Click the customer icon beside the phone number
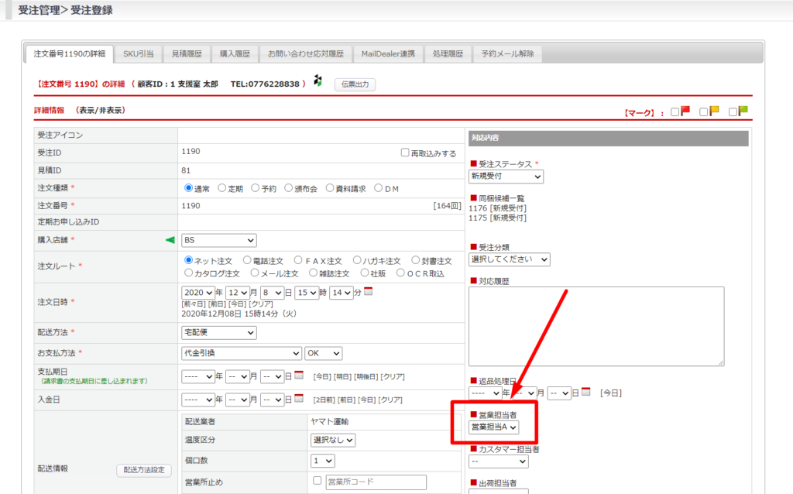The height and width of the screenshot is (494, 793). coord(318,82)
